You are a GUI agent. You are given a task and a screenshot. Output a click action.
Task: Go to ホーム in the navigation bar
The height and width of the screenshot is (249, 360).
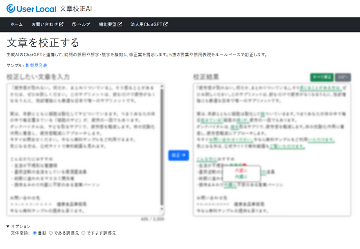[17, 24]
